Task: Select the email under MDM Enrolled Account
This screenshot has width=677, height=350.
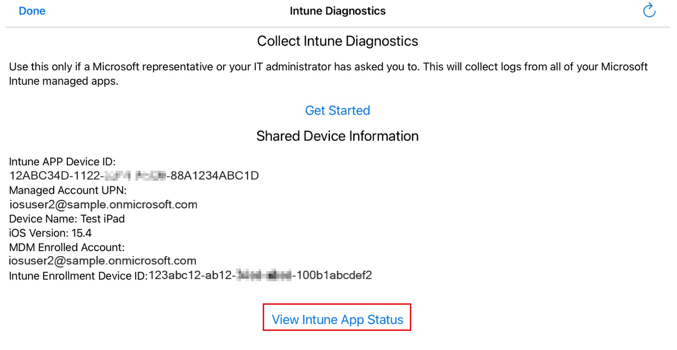Action: 102,261
